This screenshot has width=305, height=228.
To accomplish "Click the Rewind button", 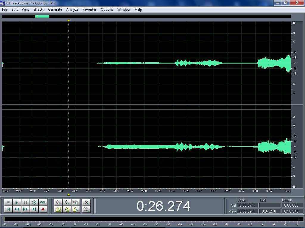I will 17,209.
